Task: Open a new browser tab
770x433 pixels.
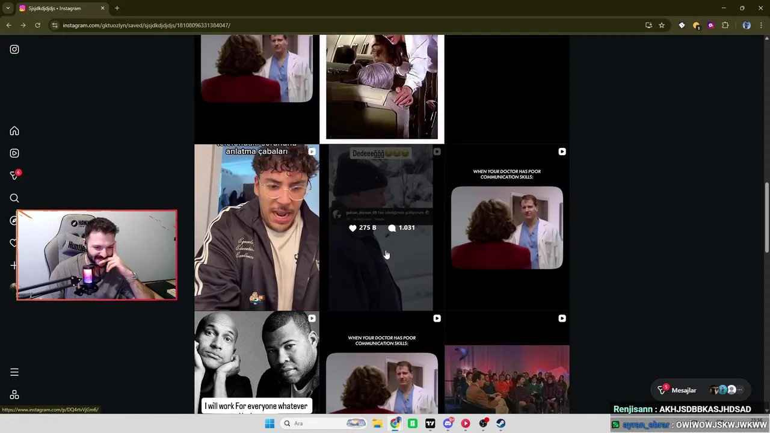Action: (x=117, y=8)
